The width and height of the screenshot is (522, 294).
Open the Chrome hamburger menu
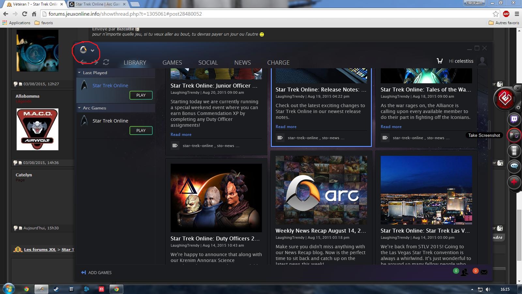pos(517,14)
